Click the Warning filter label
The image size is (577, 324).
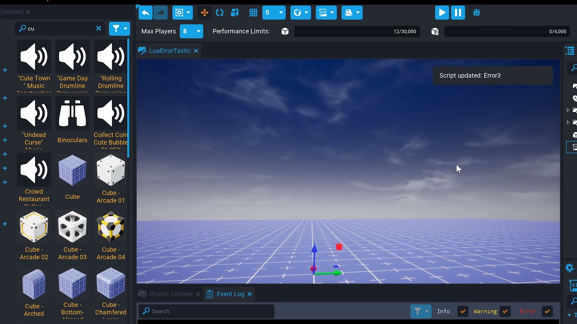tap(485, 311)
